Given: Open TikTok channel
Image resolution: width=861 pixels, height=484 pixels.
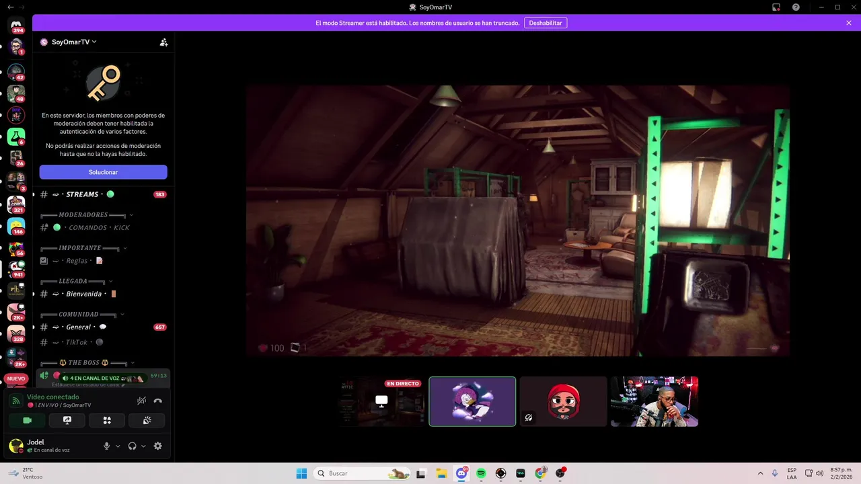Looking at the screenshot, I should click(x=103, y=342).
